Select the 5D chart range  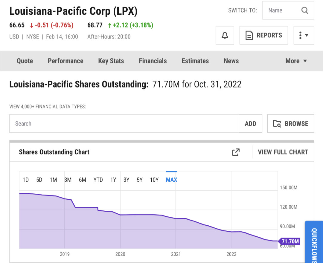pyautogui.click(x=39, y=180)
